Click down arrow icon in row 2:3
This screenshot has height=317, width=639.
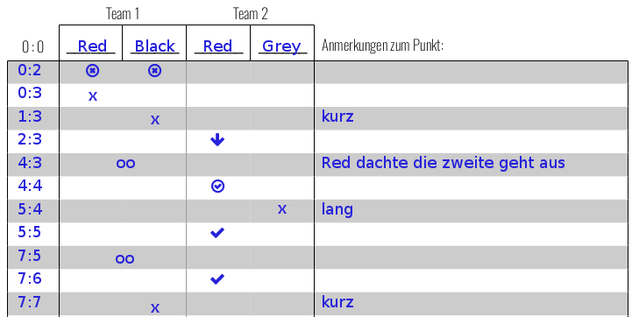click(x=217, y=139)
